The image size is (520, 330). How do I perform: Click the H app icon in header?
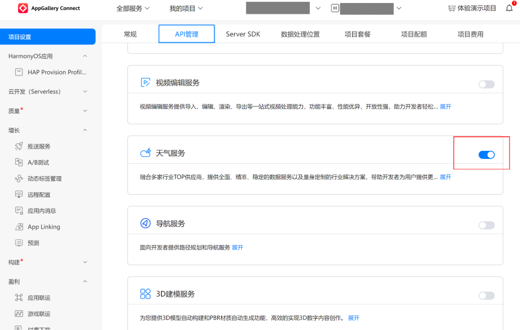pos(335,8)
